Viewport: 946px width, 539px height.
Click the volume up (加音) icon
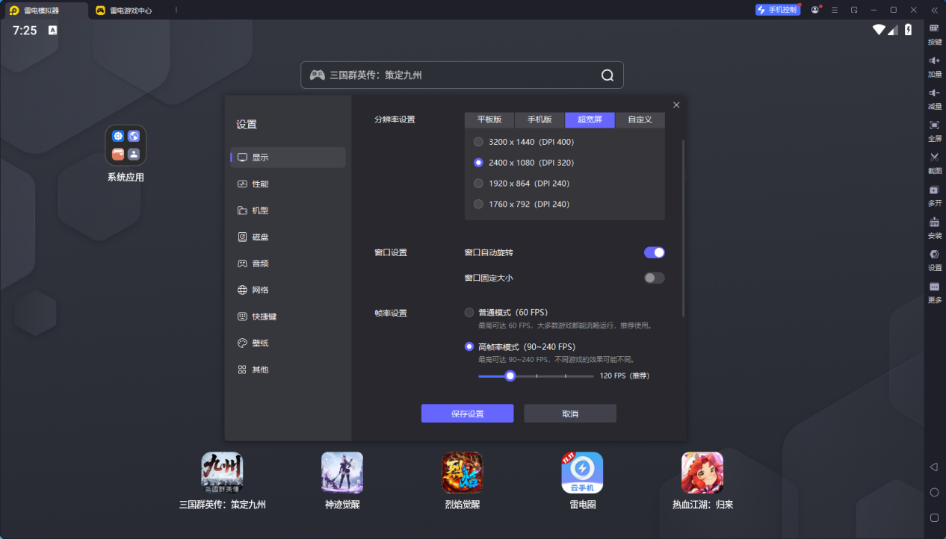pos(933,67)
